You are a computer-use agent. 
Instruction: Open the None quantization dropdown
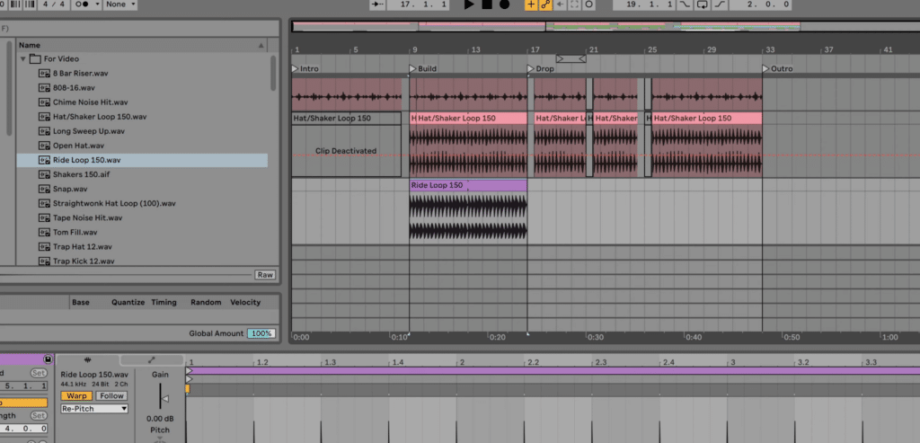[120, 4]
